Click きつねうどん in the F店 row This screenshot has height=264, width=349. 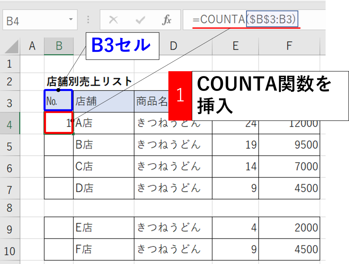pyautogui.click(x=173, y=249)
